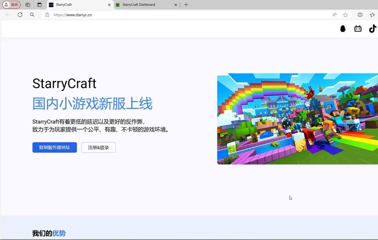Image resolution: width=378 pixels, height=240 pixels.
Task: Click the Minecraft rainbow banner image
Action: pyautogui.click(x=297, y=119)
